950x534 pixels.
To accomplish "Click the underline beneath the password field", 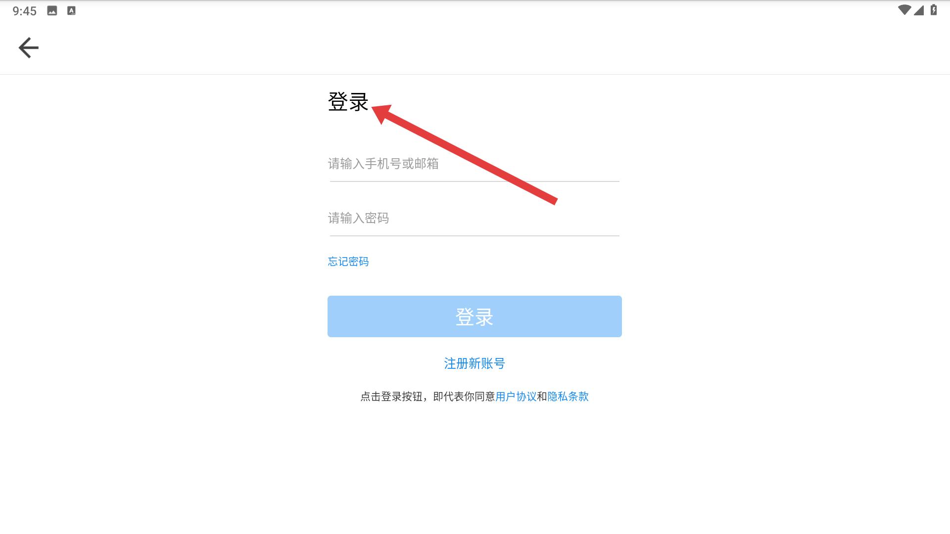I will pyautogui.click(x=475, y=236).
